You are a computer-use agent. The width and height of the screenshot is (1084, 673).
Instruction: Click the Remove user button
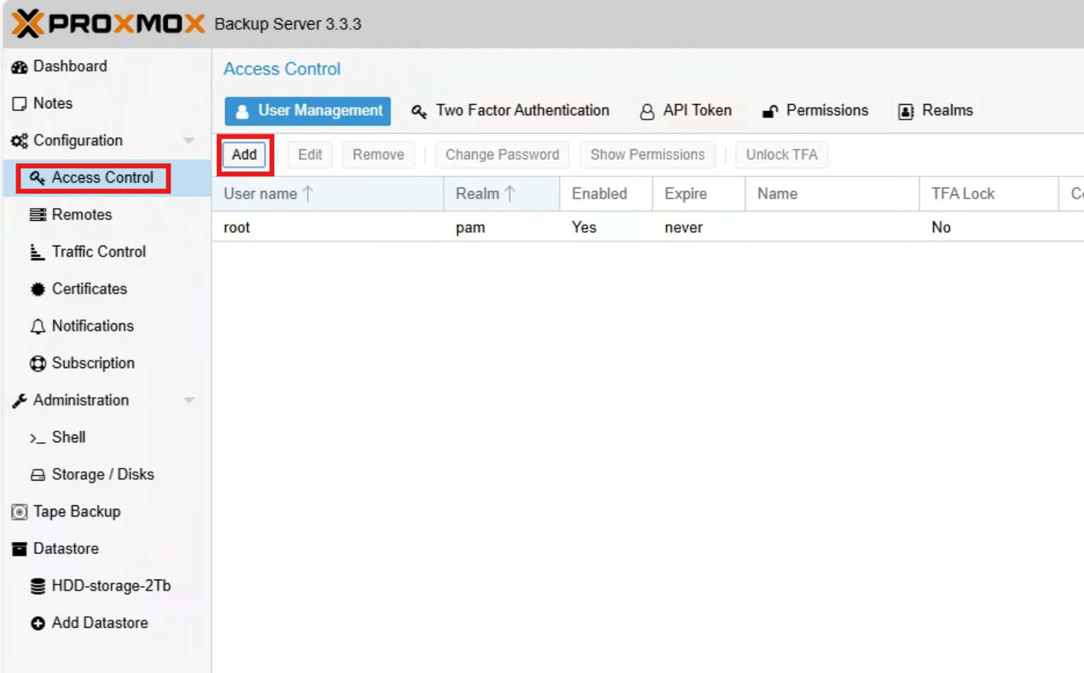[x=378, y=154]
